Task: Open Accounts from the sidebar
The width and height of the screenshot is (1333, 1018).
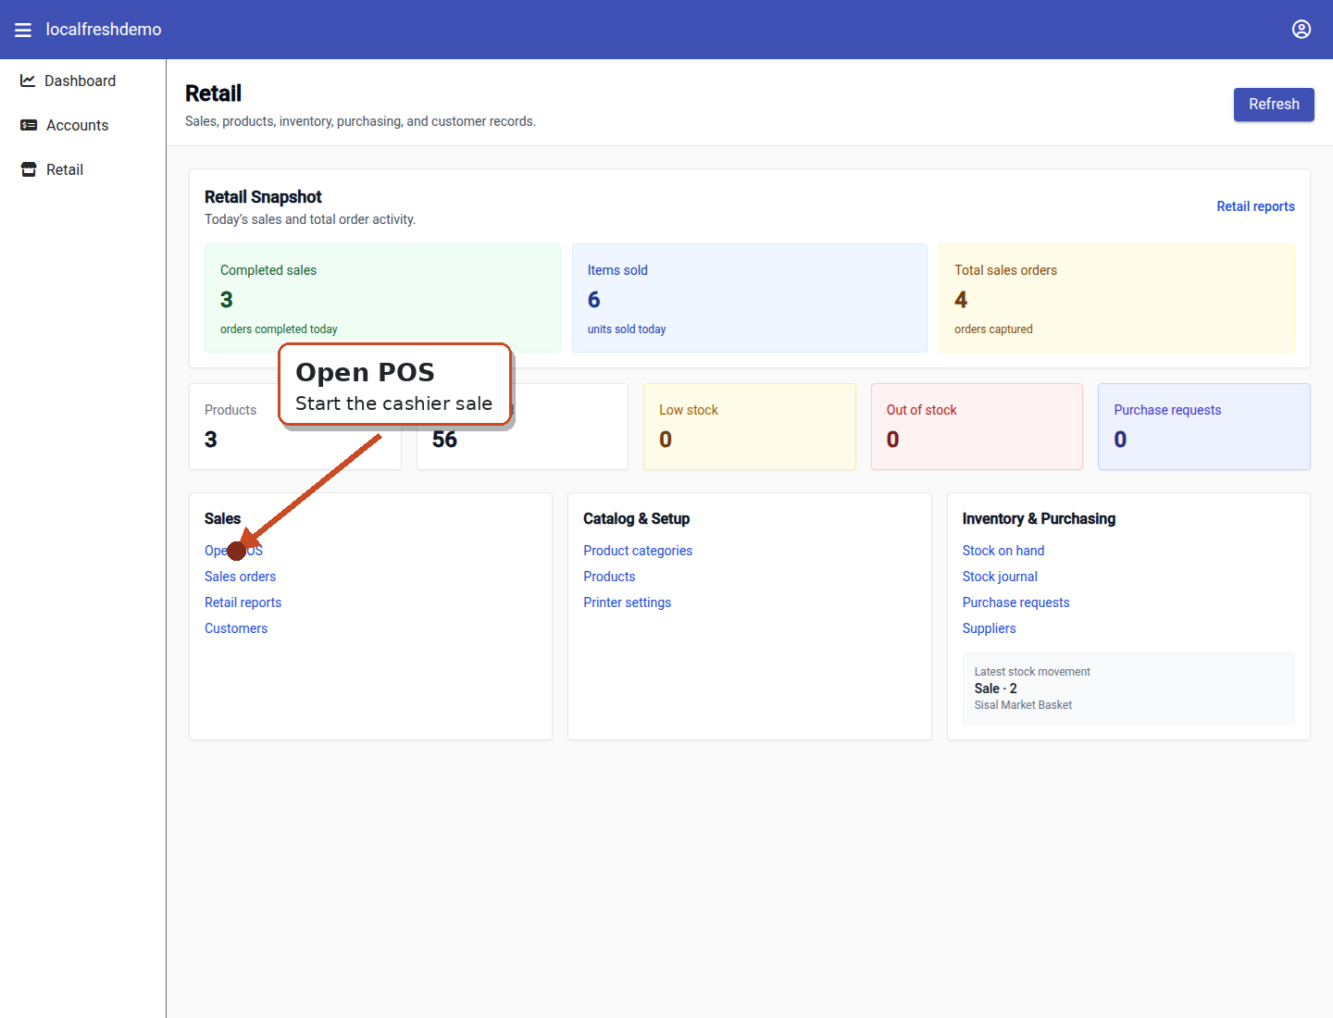Action: tap(78, 125)
